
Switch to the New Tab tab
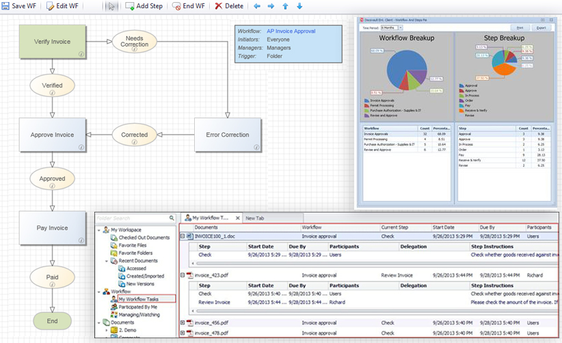[x=259, y=218]
